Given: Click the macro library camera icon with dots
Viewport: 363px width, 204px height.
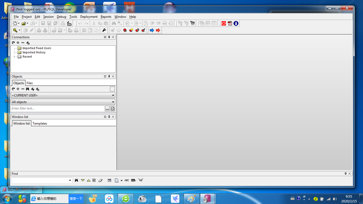Looking at the screenshot, I should click(x=192, y=23).
